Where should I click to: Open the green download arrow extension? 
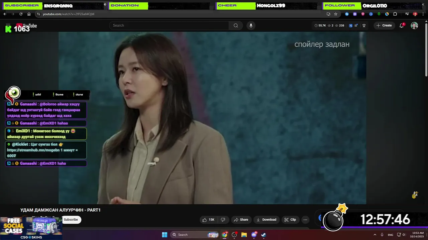379,14
